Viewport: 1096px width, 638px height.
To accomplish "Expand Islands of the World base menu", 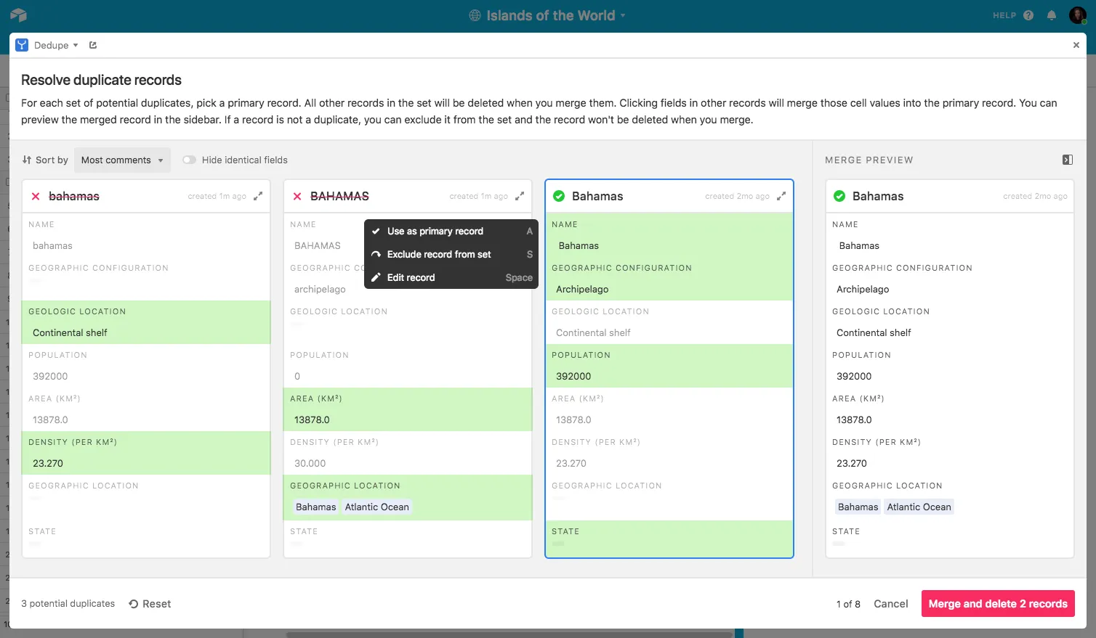I will pyautogui.click(x=548, y=15).
